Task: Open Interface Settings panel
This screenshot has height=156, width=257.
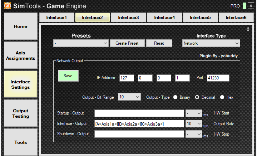Action: [x=21, y=84]
